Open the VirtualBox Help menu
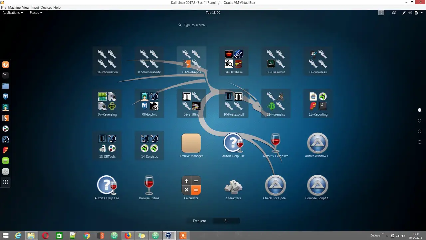This screenshot has height=240, width=426. pos(57,7)
